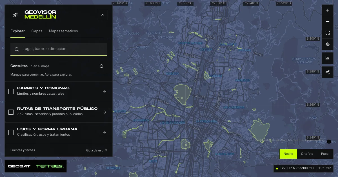
Task: Click the Geovisor Medellín logo icon
Action: pyautogui.click(x=16, y=15)
